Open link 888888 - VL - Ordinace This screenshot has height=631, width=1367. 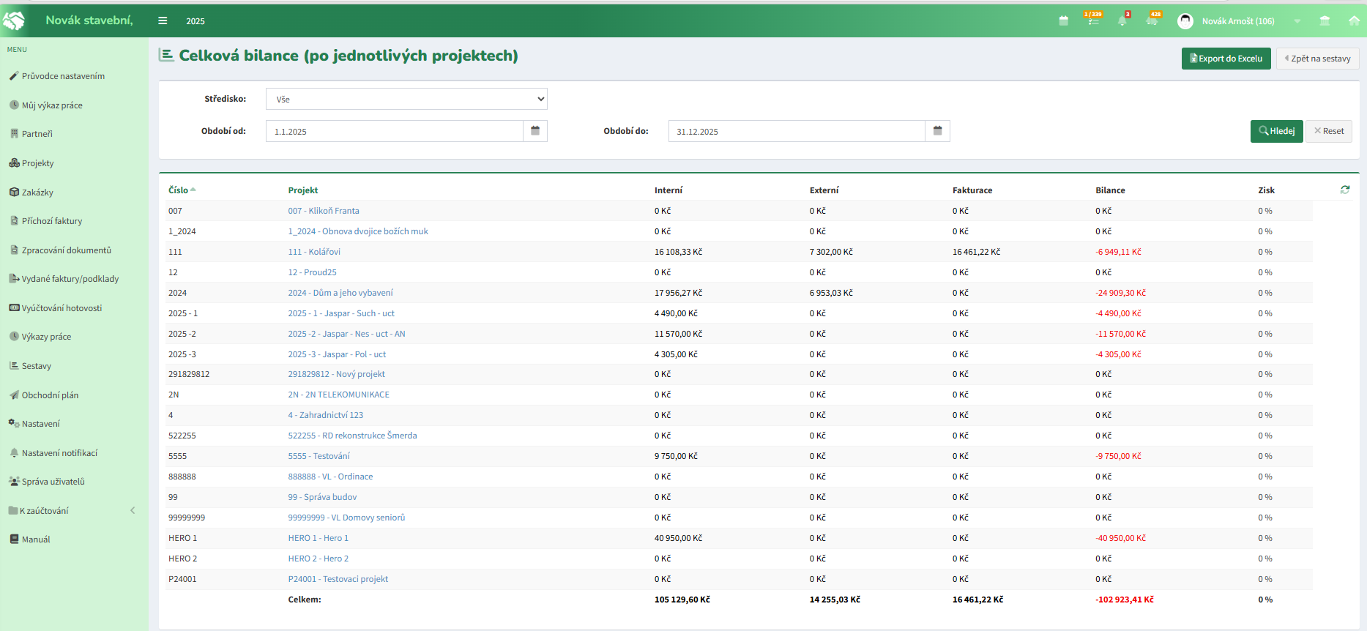330,477
